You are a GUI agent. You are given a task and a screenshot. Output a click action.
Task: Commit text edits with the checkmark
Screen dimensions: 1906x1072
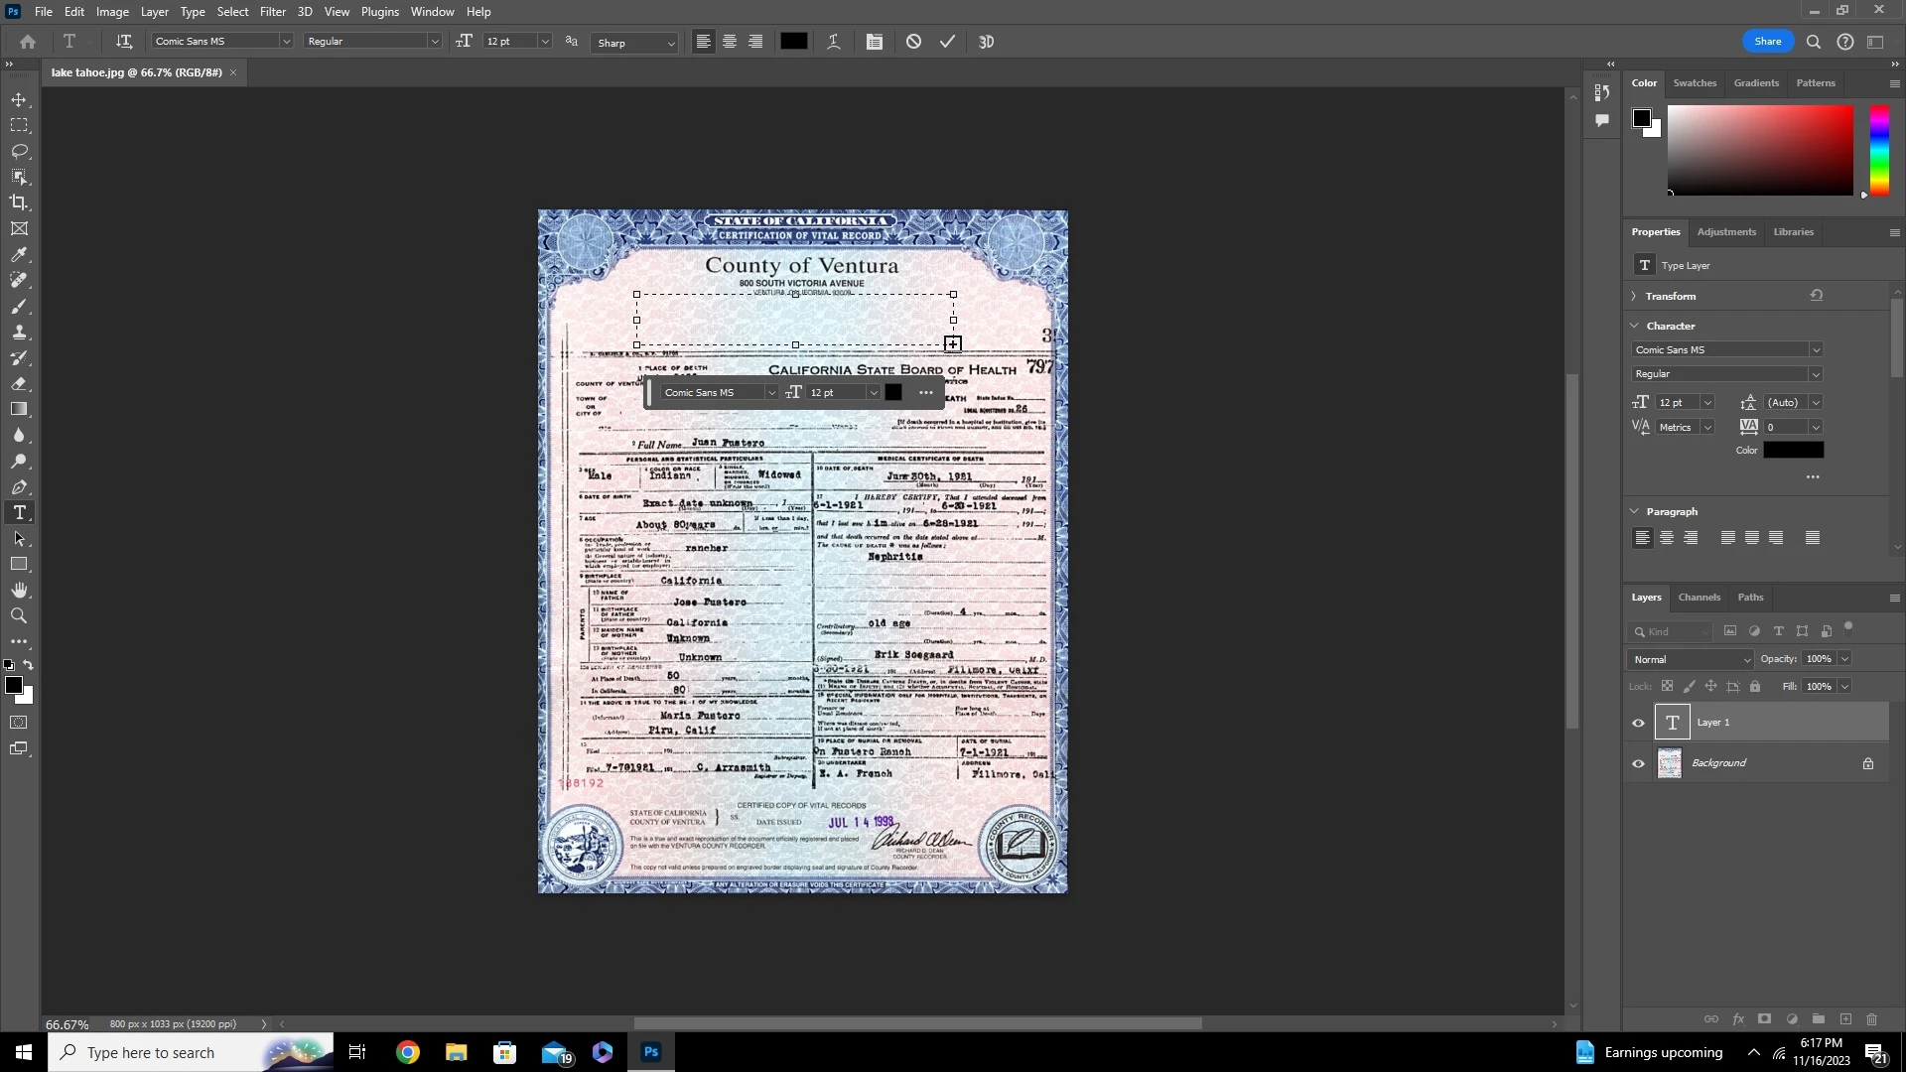(x=947, y=42)
